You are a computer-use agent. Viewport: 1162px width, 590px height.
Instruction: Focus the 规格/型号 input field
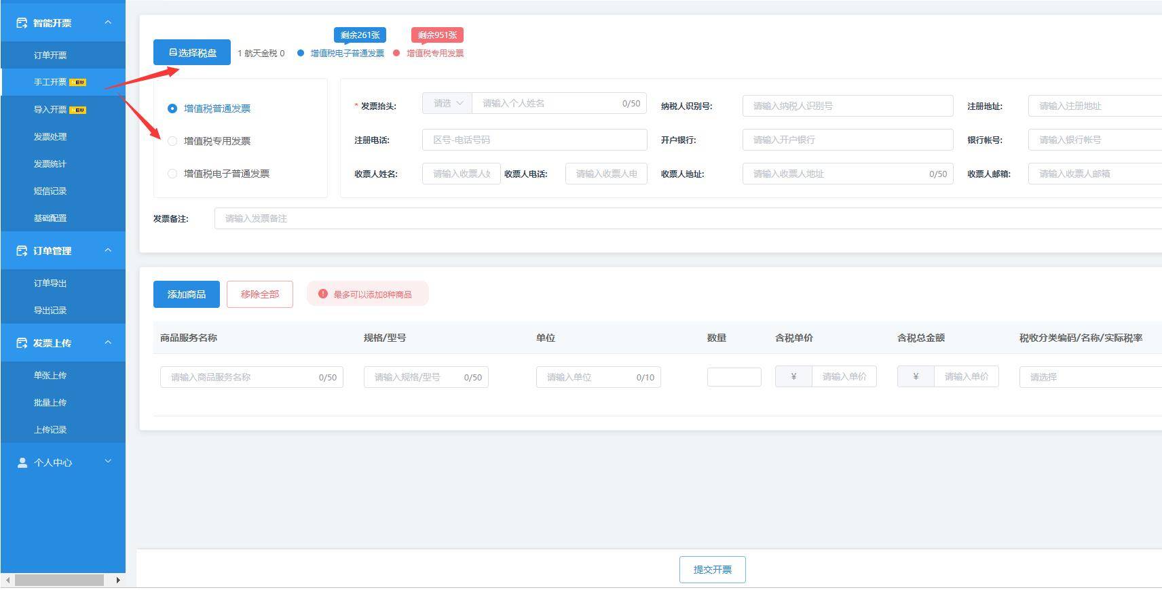pos(426,377)
